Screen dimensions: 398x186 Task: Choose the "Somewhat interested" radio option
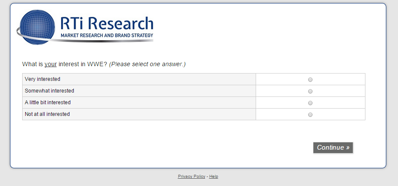(310, 91)
